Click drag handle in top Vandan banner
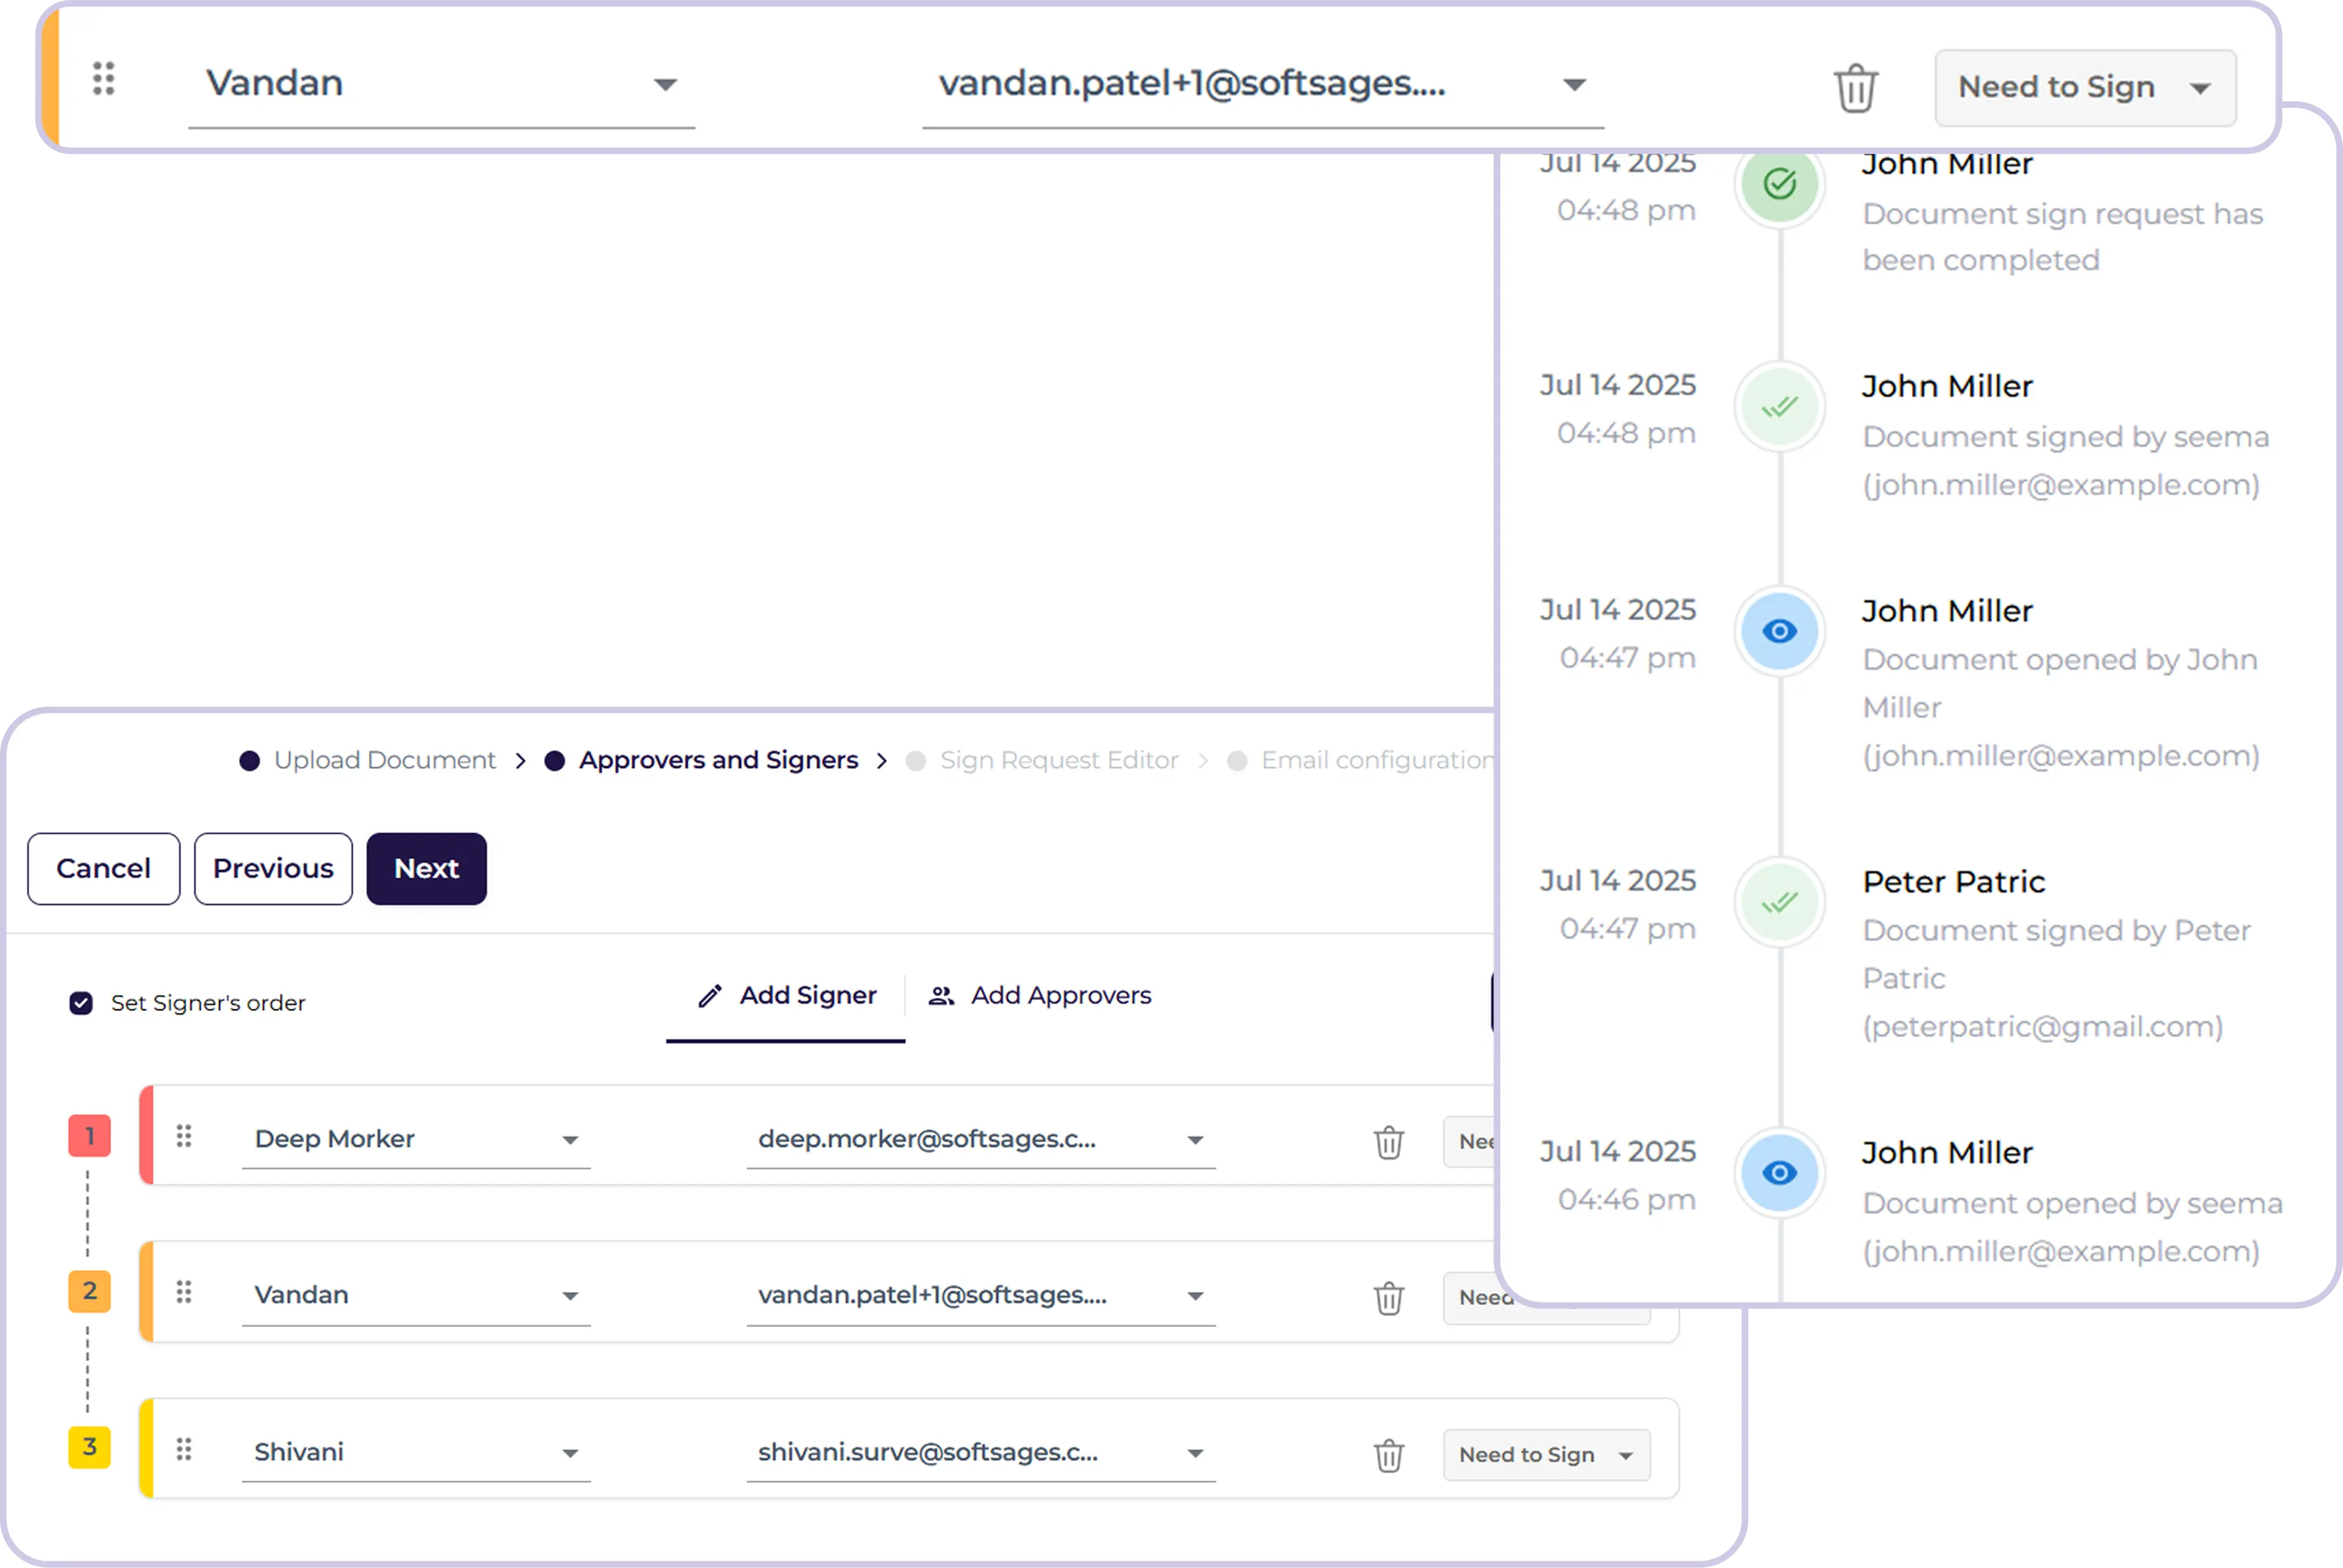 [x=104, y=79]
